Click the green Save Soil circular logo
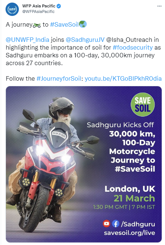The height and width of the screenshot is (245, 165). (142, 104)
